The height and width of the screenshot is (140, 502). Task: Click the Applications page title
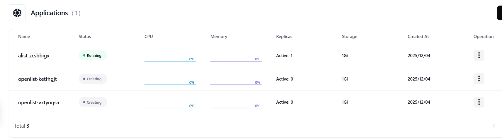point(49,13)
